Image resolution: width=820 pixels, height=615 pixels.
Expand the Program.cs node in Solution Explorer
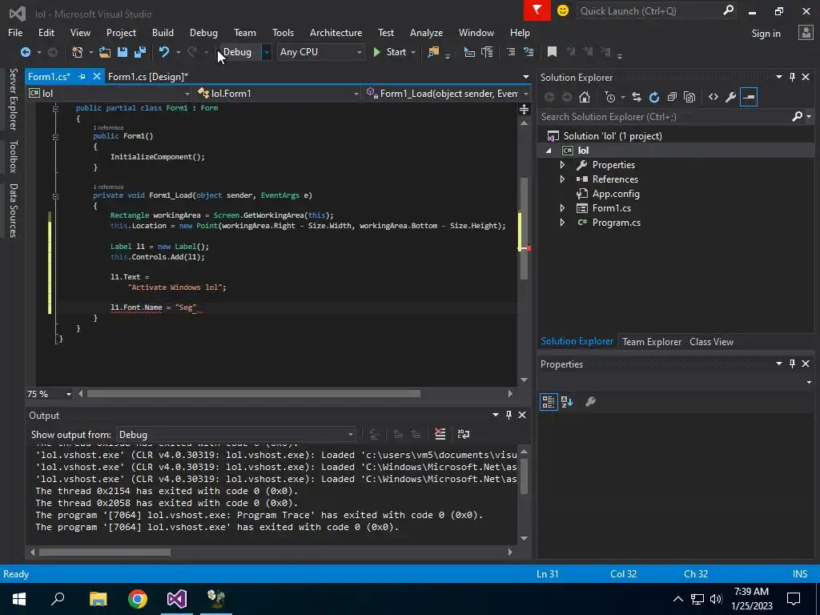[562, 223]
